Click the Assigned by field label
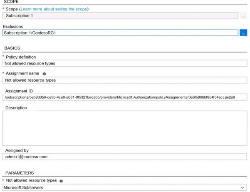 pyautogui.click(x=17, y=150)
